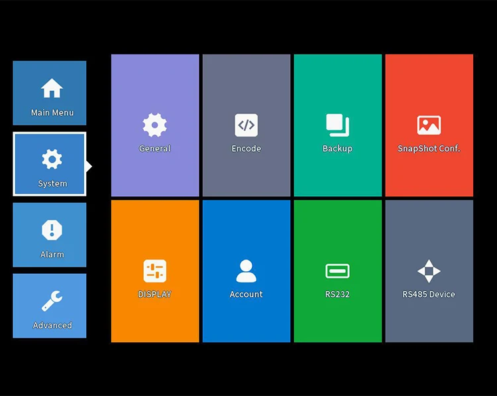Select the 'System' label in sidebar
Screen dimensions: 497x396
tap(52, 184)
